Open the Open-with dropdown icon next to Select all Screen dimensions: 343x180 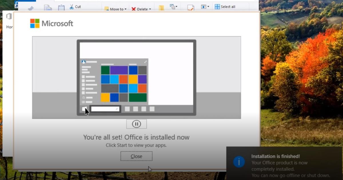(205, 7)
